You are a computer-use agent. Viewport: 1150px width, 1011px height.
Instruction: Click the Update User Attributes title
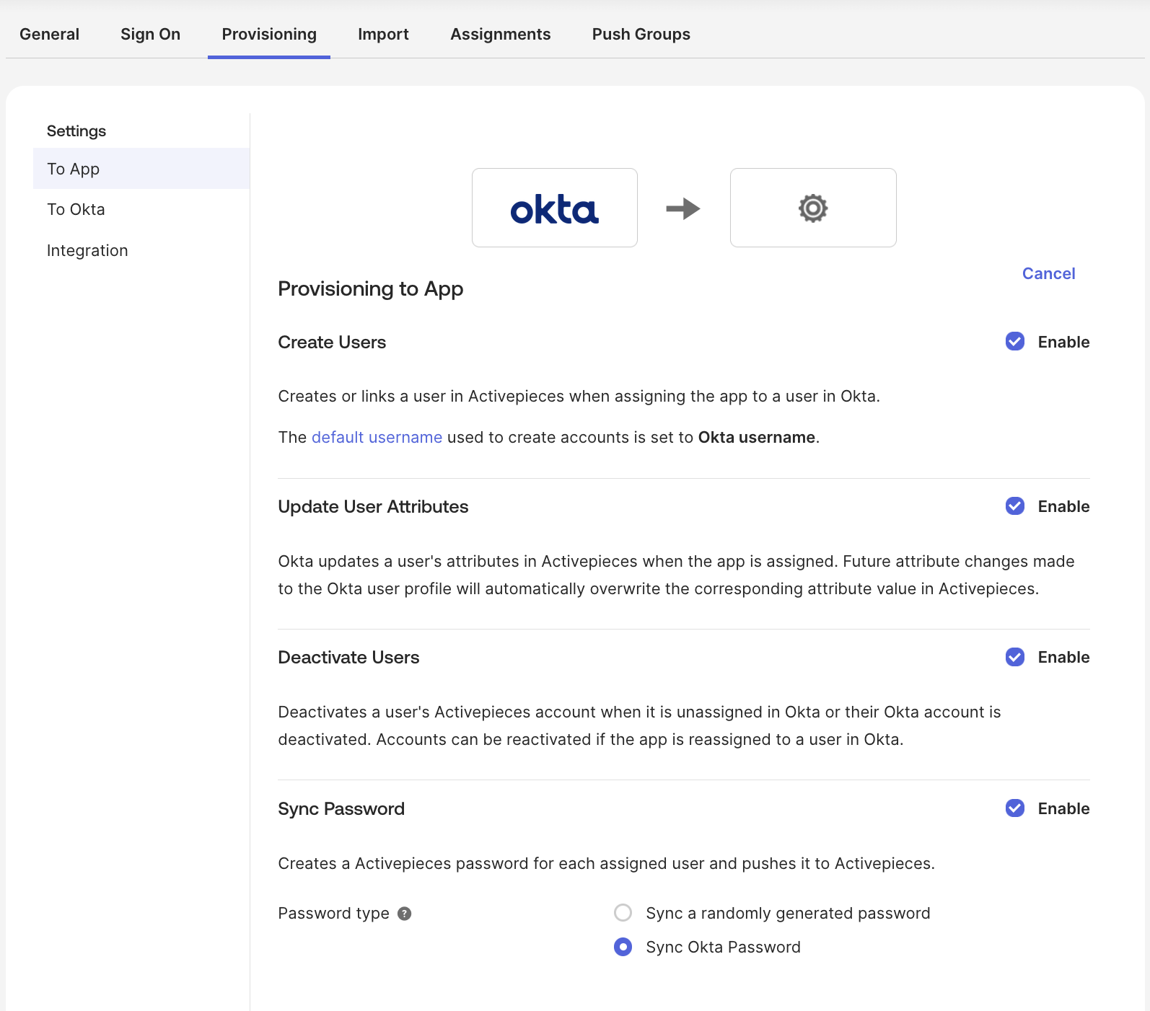373,506
